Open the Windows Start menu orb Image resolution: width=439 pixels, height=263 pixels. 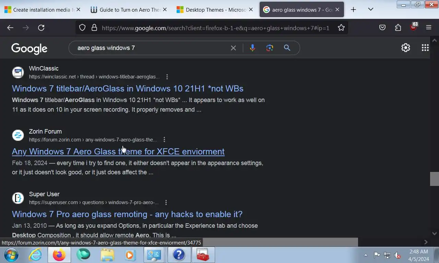point(11,255)
